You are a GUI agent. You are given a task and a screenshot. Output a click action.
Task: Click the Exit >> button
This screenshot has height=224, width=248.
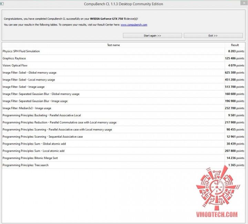coord(213,35)
